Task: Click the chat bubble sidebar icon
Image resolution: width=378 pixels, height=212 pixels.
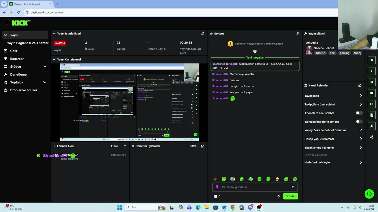Action: [x=372, y=93]
